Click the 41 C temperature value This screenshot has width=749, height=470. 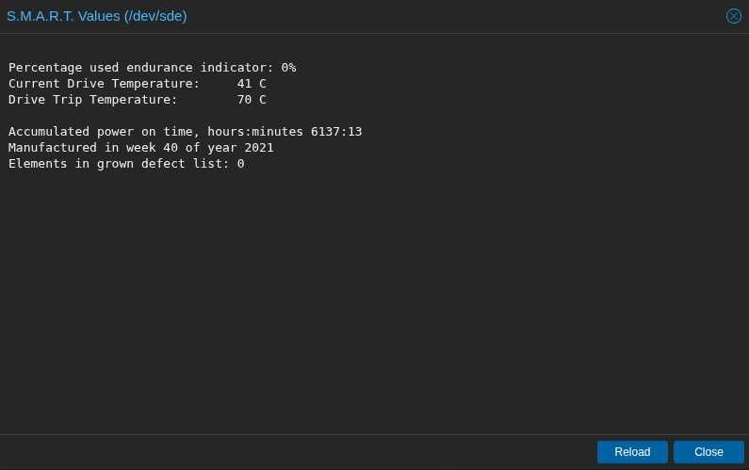coord(252,84)
